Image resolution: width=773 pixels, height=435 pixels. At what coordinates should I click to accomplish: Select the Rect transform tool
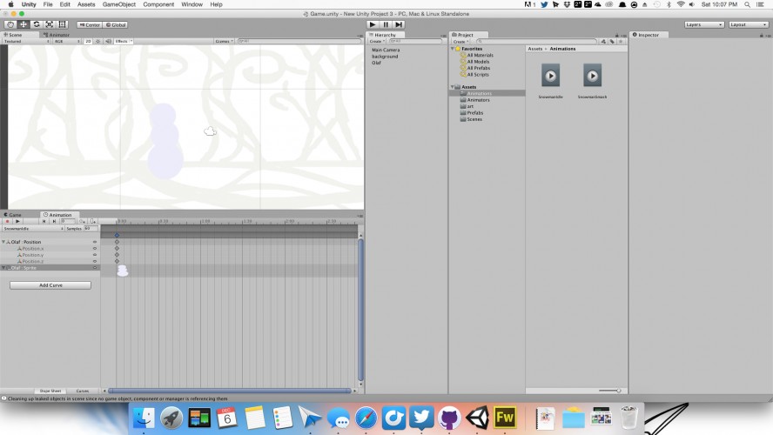pyautogui.click(x=63, y=24)
